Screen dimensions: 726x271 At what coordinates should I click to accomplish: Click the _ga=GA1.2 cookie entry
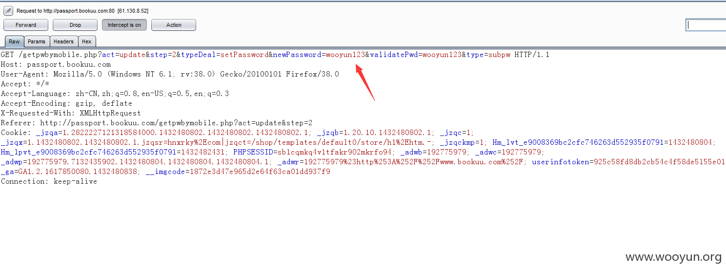[70, 172]
